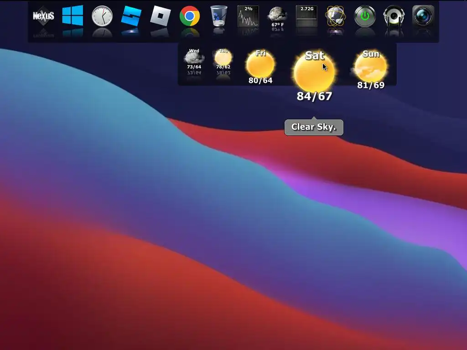Open the Nexus dock logo icon
Screen dimensions: 467x350
pos(43,16)
